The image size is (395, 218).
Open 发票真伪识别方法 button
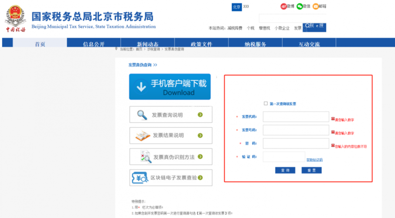(x=171, y=157)
